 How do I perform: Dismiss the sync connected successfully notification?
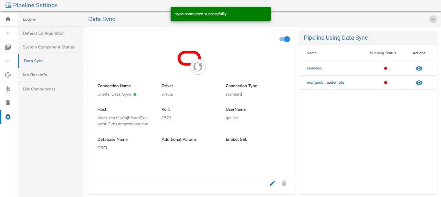(x=220, y=14)
